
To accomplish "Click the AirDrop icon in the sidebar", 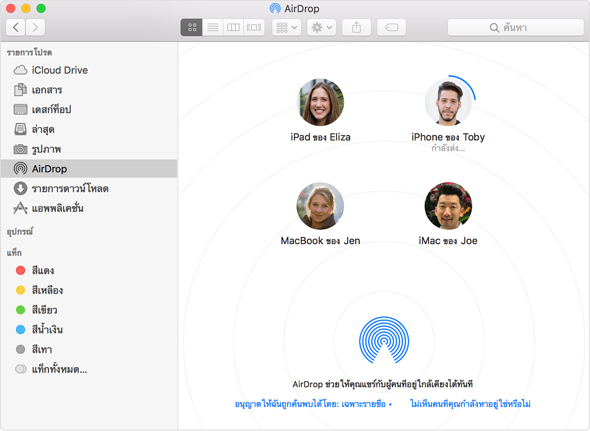I will point(20,169).
